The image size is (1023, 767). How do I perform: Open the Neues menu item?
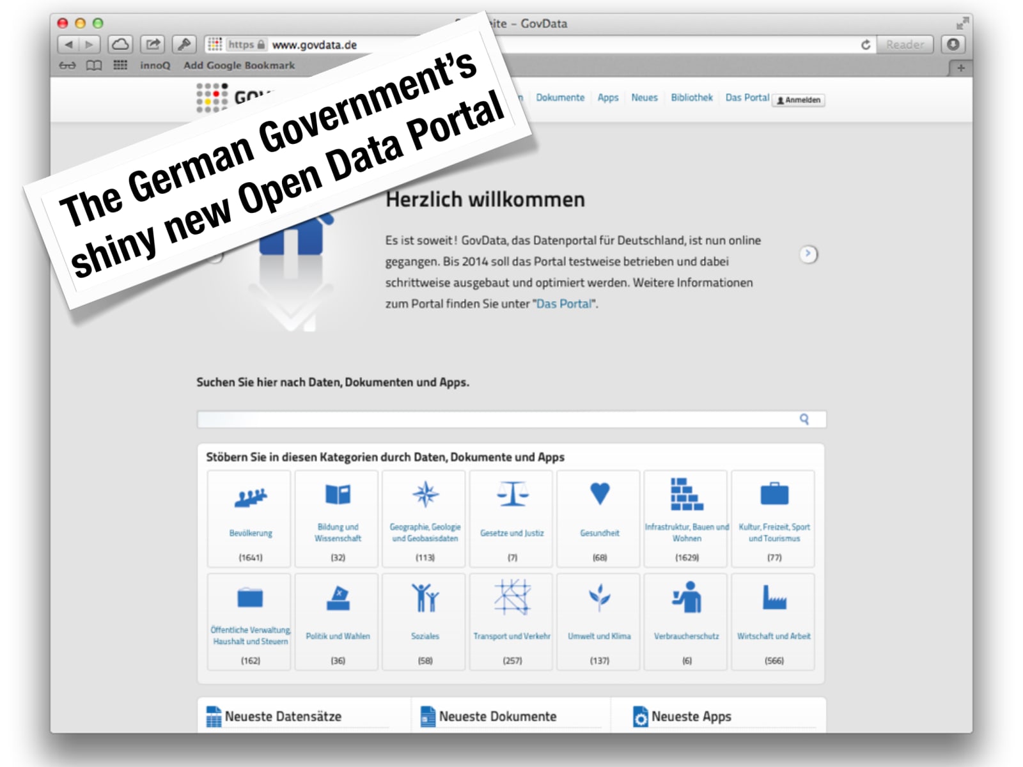pos(644,98)
